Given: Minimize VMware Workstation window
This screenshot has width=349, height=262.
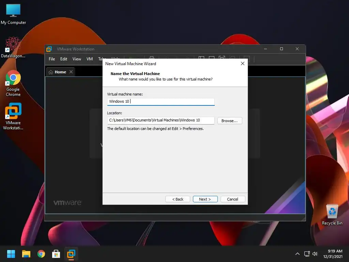Looking at the screenshot, I should coord(265,49).
